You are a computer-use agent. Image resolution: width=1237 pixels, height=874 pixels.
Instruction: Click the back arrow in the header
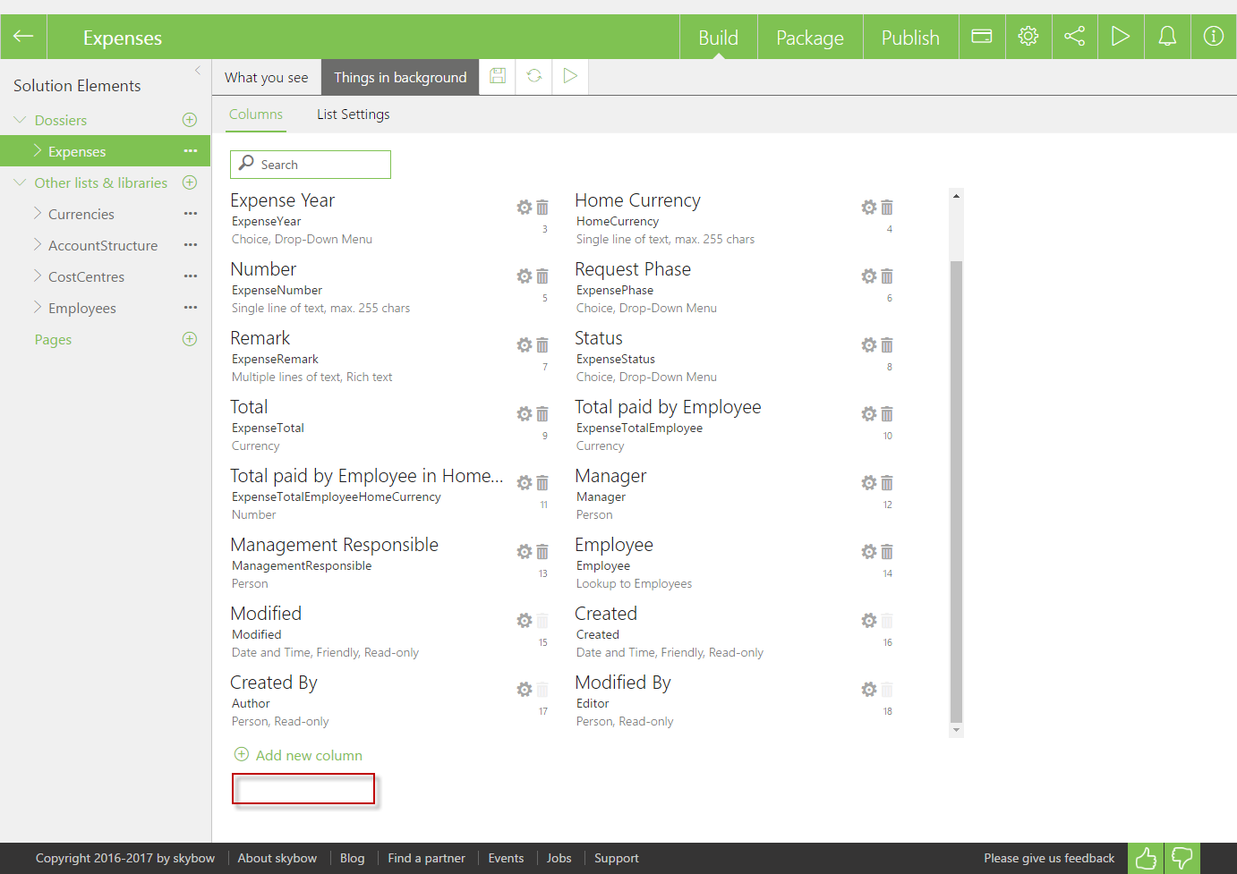[x=23, y=37]
